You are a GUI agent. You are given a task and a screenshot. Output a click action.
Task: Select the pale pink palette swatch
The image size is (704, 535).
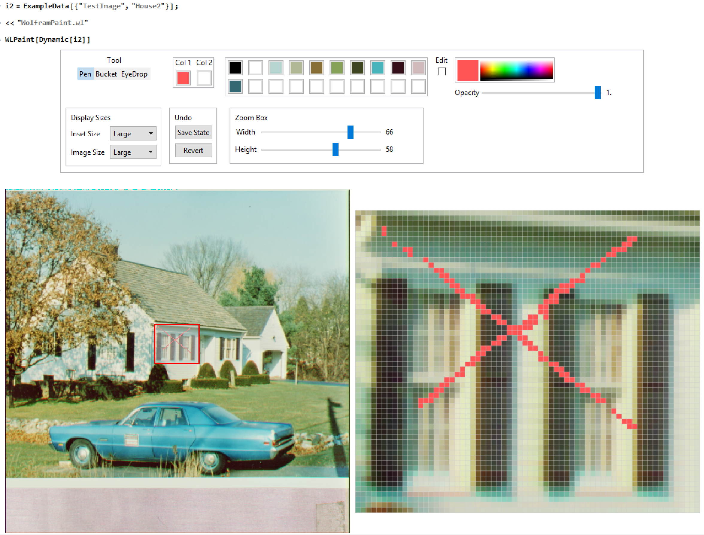pyautogui.click(x=418, y=68)
